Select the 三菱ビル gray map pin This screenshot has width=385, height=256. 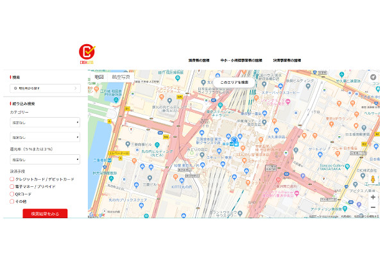150,178
